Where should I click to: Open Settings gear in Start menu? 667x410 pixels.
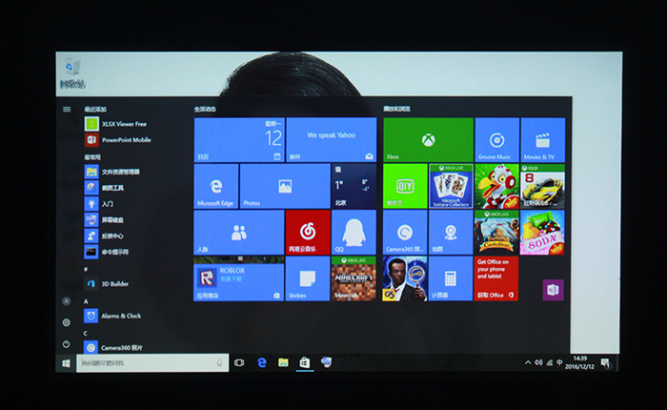point(67,323)
